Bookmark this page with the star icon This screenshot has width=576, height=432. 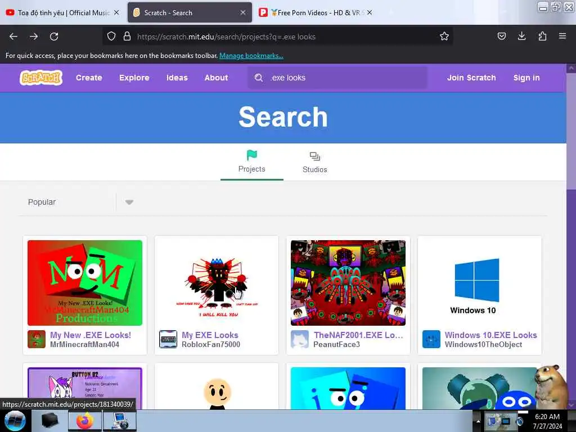coord(444,36)
